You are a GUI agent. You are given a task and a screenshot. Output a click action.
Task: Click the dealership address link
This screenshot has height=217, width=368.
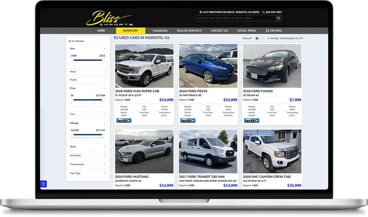(231, 12)
